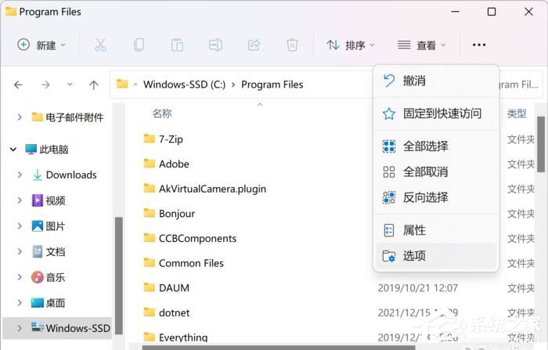The height and width of the screenshot is (350, 548).
Task: Collapse the 此电脑 (This PC) node
Action: pyautogui.click(x=13, y=149)
